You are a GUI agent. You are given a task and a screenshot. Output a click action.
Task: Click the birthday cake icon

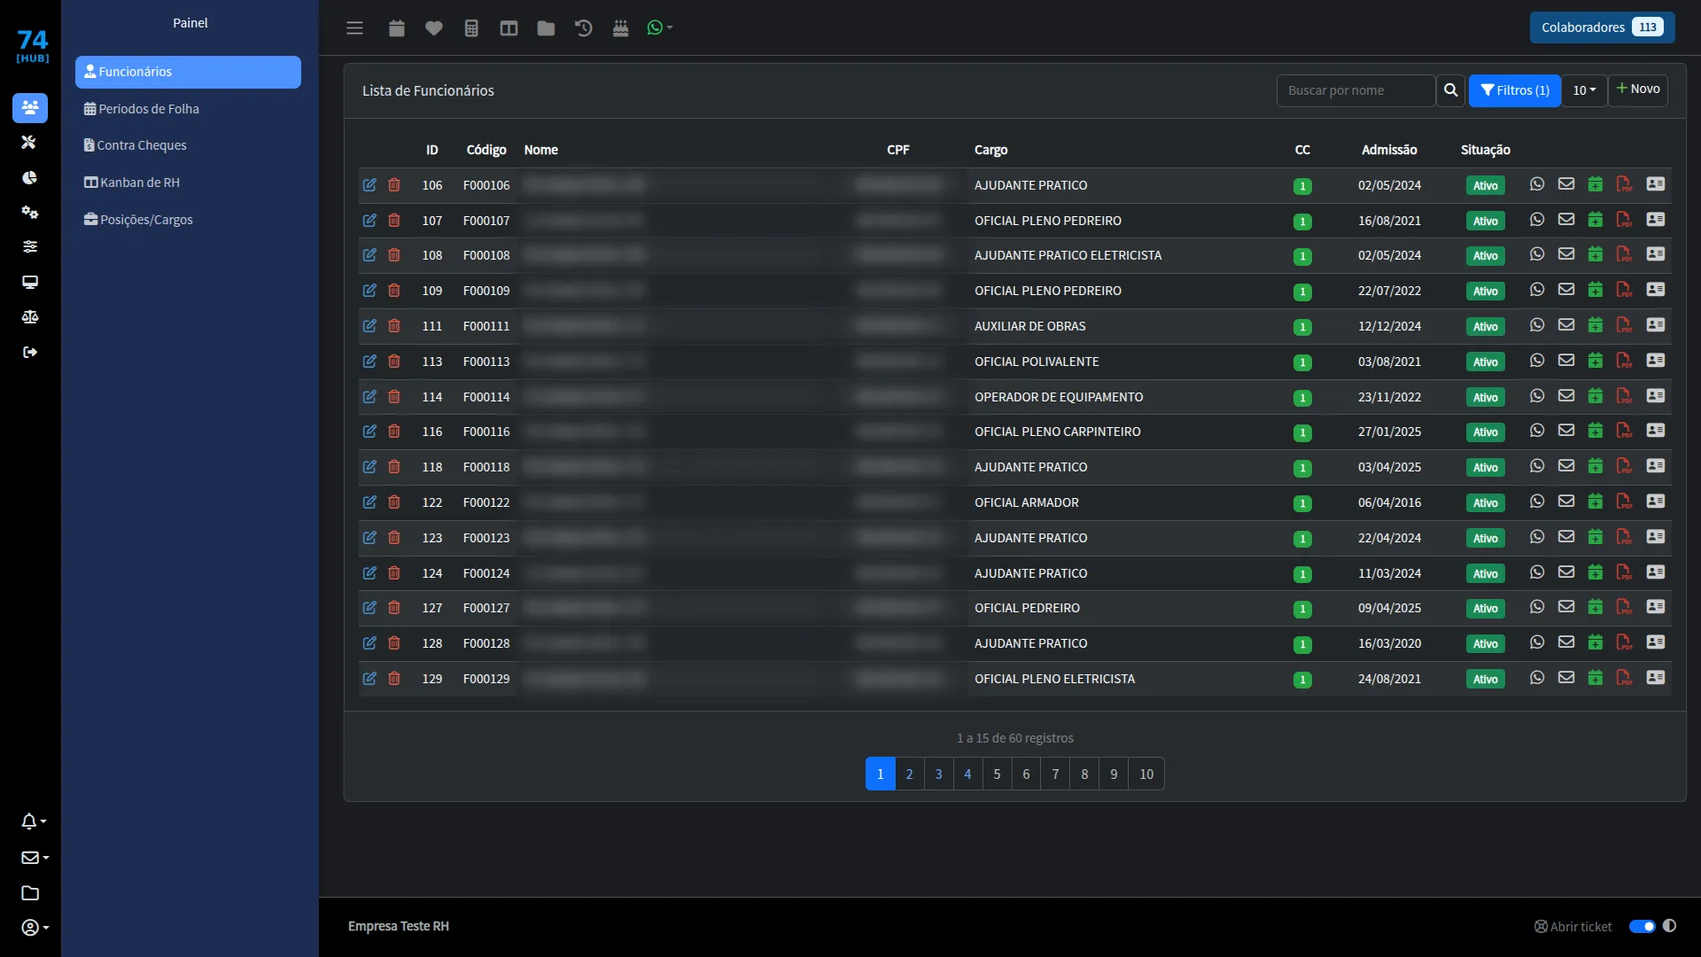pyautogui.click(x=620, y=28)
